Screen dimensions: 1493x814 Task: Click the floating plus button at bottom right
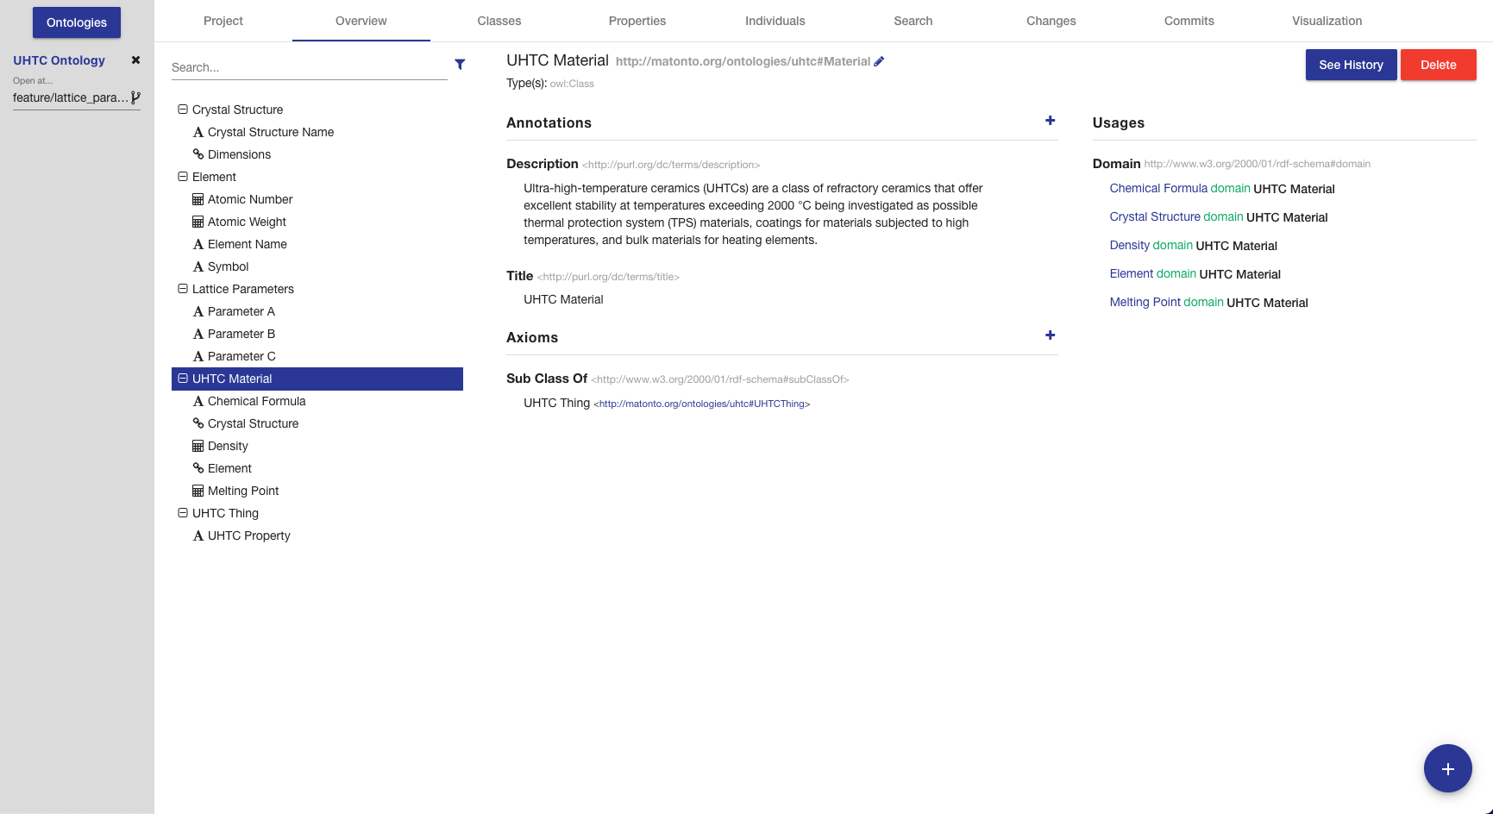point(1448,768)
